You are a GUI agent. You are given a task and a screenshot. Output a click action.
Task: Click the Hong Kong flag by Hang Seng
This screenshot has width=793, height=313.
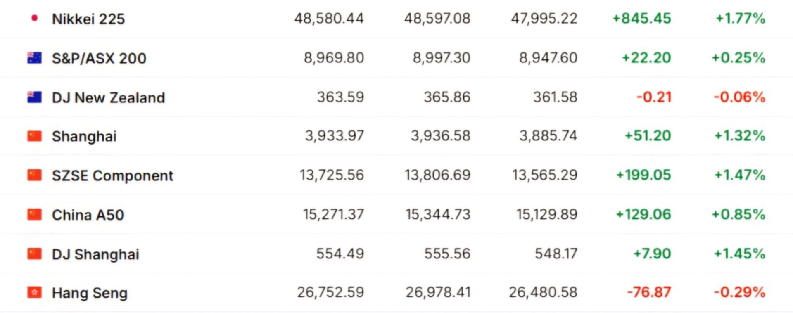(34, 293)
